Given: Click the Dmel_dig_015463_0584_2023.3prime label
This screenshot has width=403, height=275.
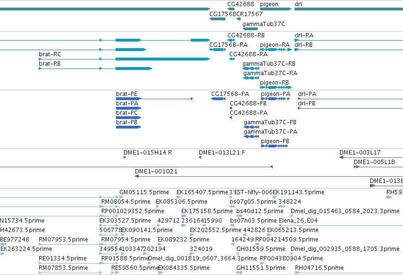Looking at the screenshot, I should [345, 212].
